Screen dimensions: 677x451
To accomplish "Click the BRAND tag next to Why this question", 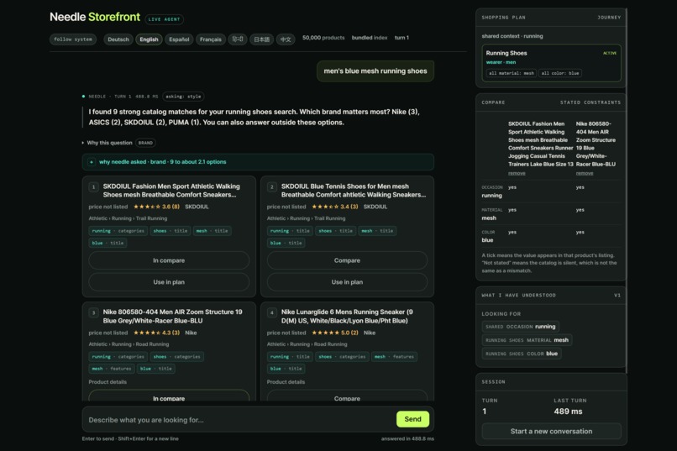I will pyautogui.click(x=145, y=143).
